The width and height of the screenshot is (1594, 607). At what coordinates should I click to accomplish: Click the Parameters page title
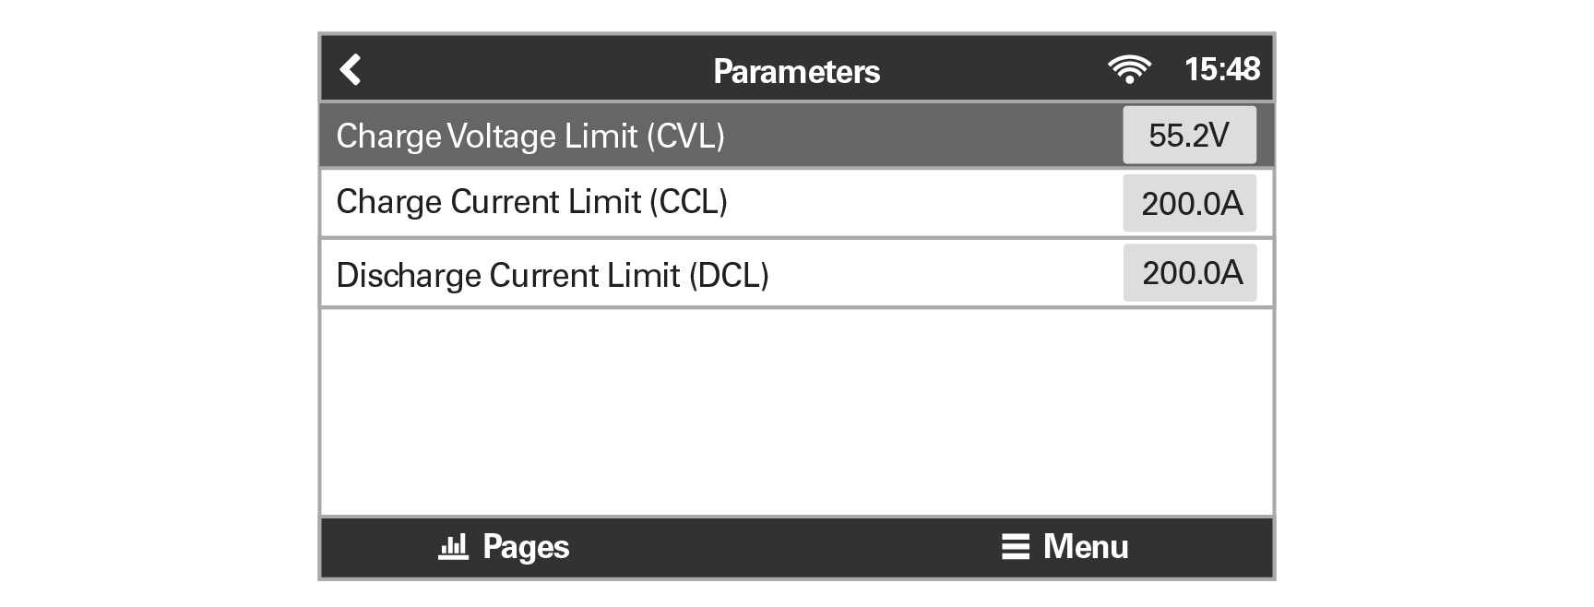796,71
